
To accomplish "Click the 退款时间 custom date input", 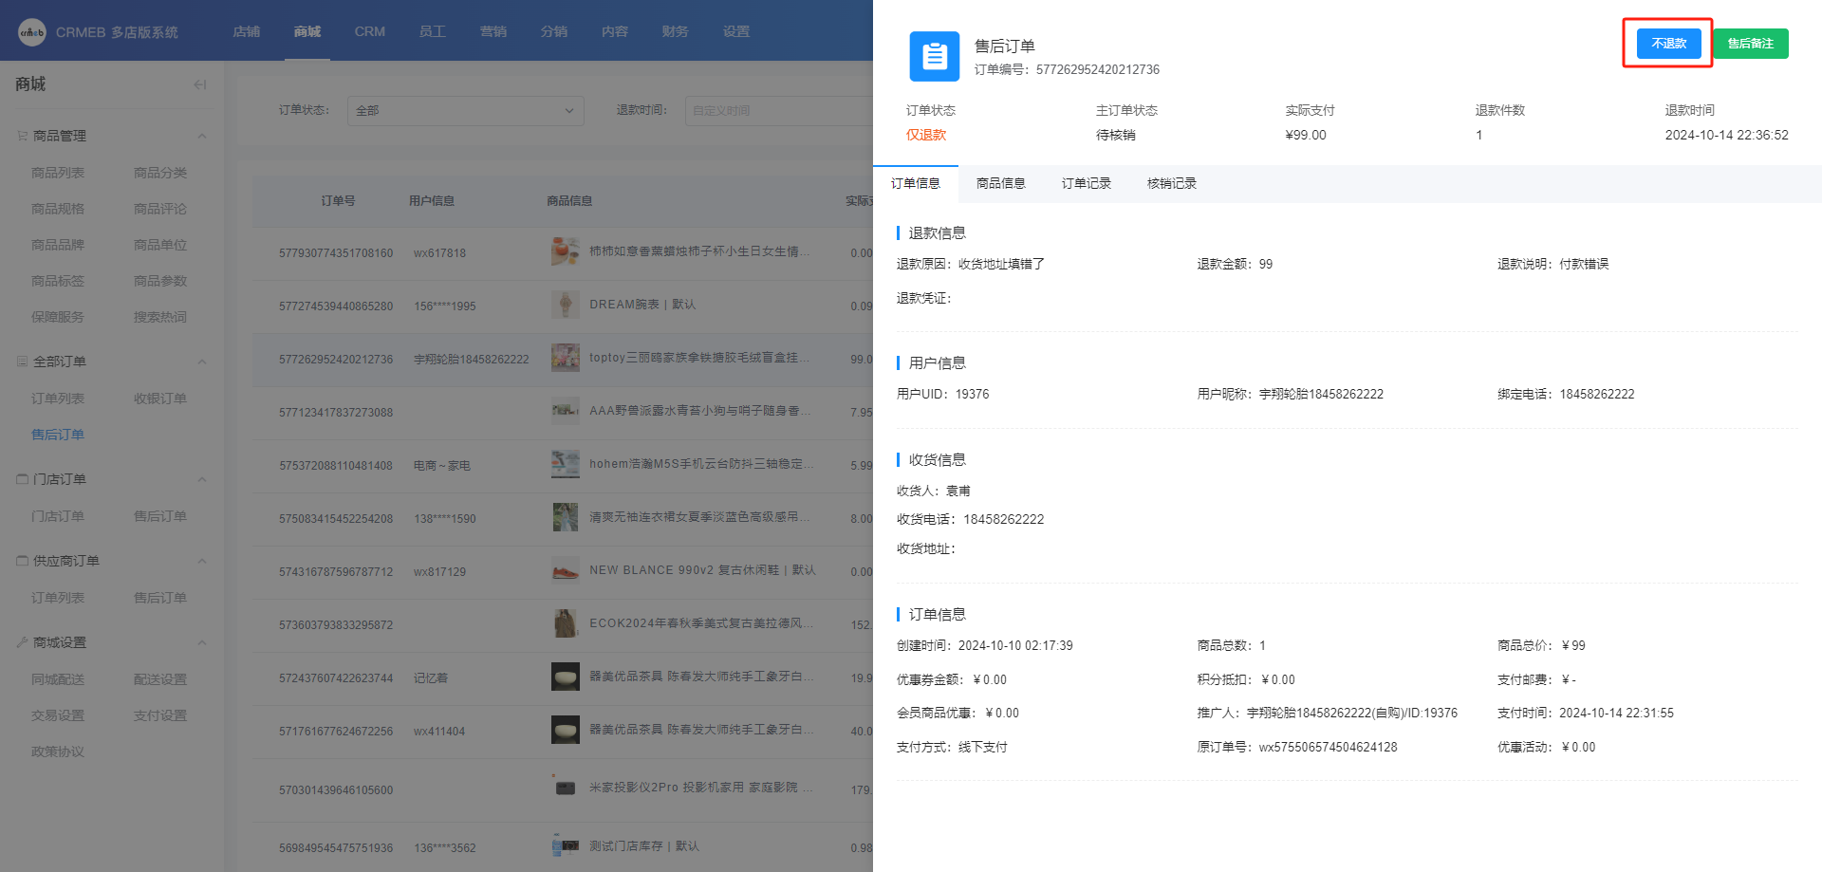I will pyautogui.click(x=778, y=111).
